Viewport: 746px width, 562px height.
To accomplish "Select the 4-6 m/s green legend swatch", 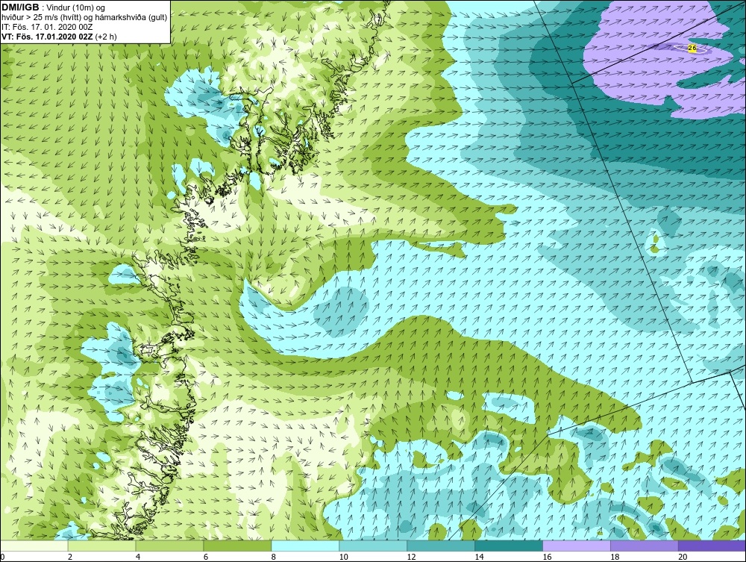I will point(170,546).
